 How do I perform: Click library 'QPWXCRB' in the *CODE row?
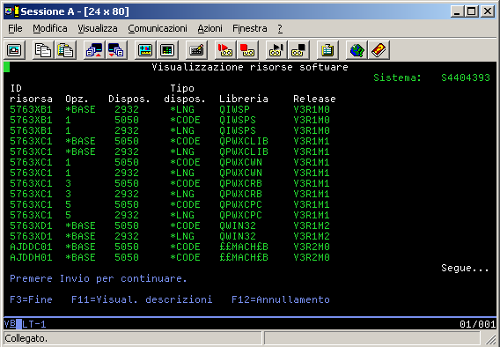[240, 183]
